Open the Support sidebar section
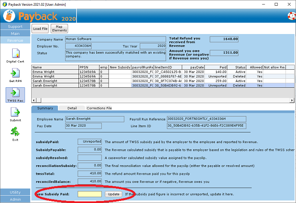The height and width of the screenshot is (203, 296). click(x=15, y=27)
